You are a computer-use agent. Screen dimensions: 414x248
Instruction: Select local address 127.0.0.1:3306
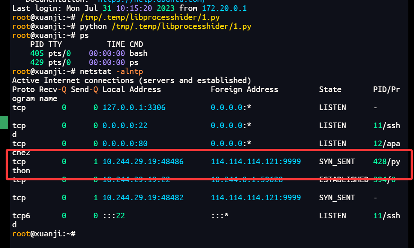[x=134, y=107]
